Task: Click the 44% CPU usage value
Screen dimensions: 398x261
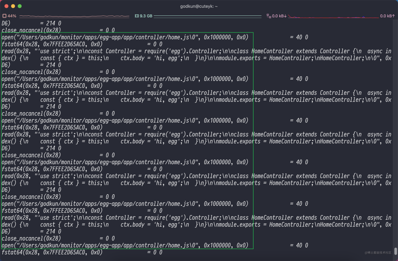Action: pos(12,16)
